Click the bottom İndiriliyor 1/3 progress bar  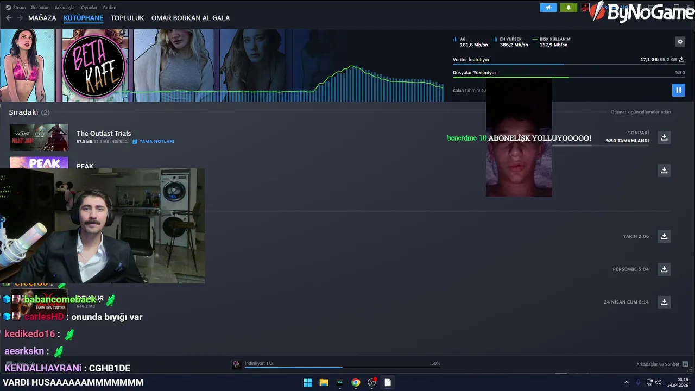(x=342, y=368)
